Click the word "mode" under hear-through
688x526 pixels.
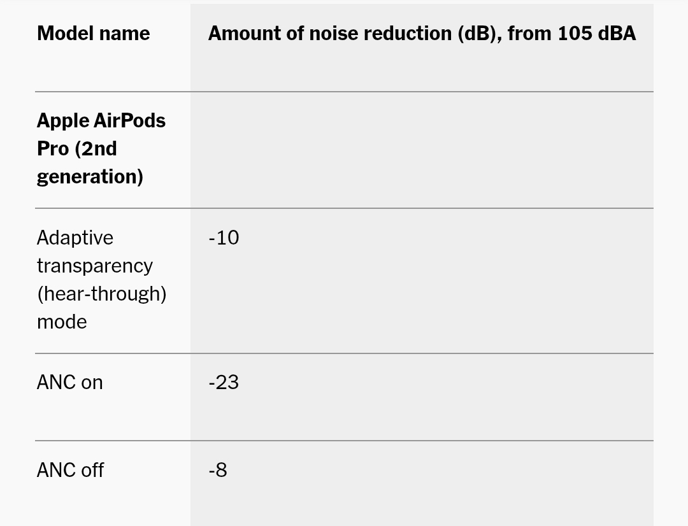pyautogui.click(x=62, y=322)
